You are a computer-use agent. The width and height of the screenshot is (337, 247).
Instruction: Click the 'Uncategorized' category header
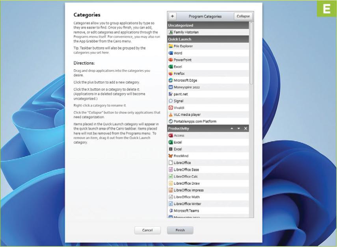[208, 25]
